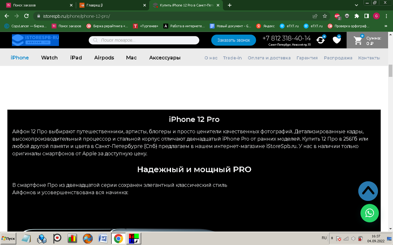This screenshot has width=393, height=245.
Task: Open the «Тургенев» bookmark
Action: [146, 26]
